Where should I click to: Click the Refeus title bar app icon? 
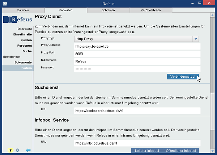pyautogui.click(x=3, y=4)
